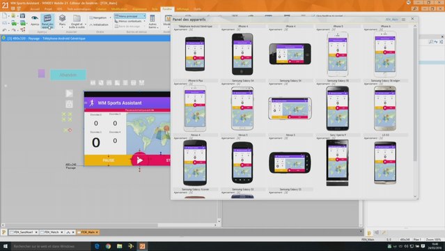
Task: Select the Samsung Galaxy S6 edge+ thumbnail
Action: pyautogui.click(x=385, y=108)
